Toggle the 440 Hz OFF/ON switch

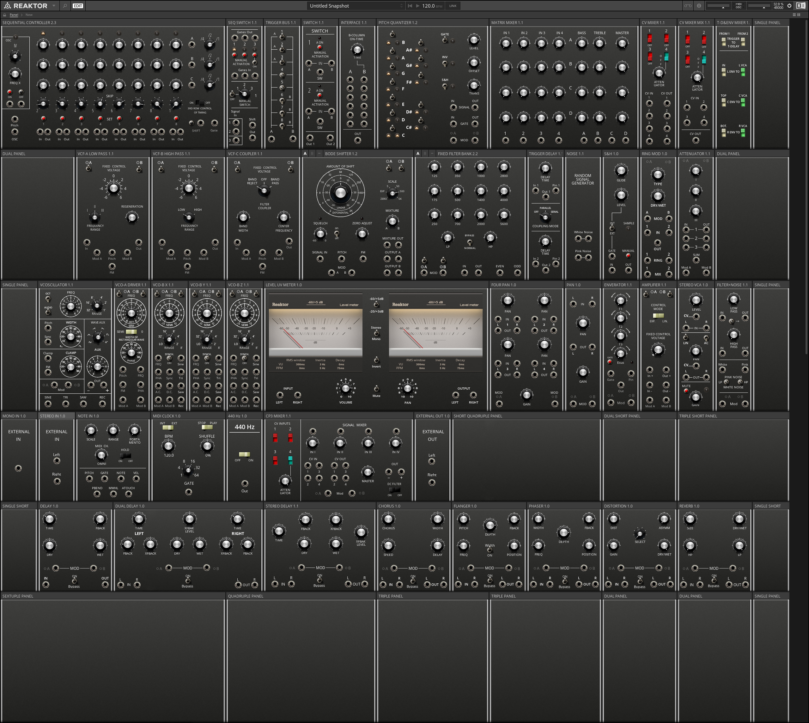(244, 454)
